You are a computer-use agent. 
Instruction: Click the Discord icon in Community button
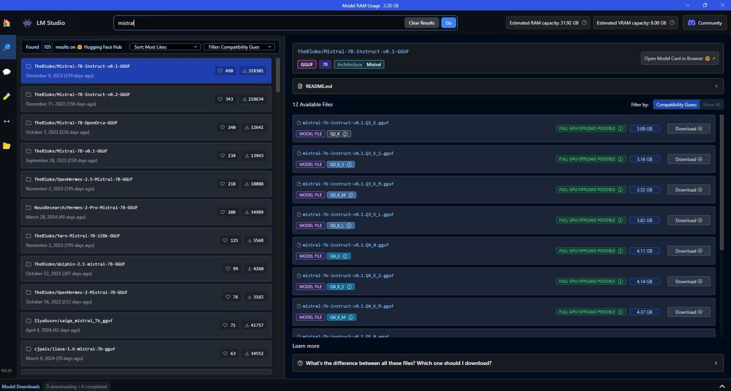692,23
